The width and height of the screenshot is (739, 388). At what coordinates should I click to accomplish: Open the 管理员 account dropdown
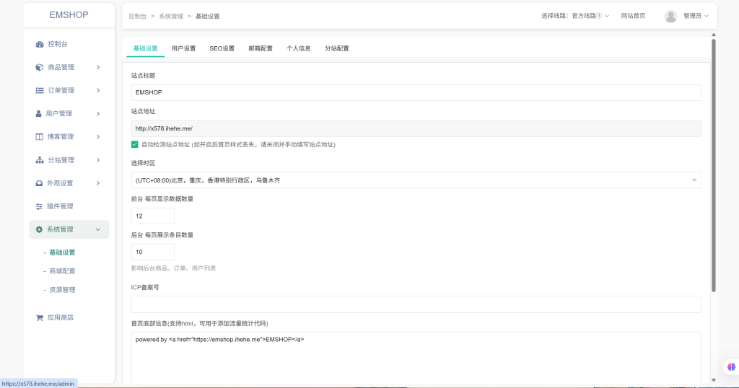pyautogui.click(x=696, y=16)
